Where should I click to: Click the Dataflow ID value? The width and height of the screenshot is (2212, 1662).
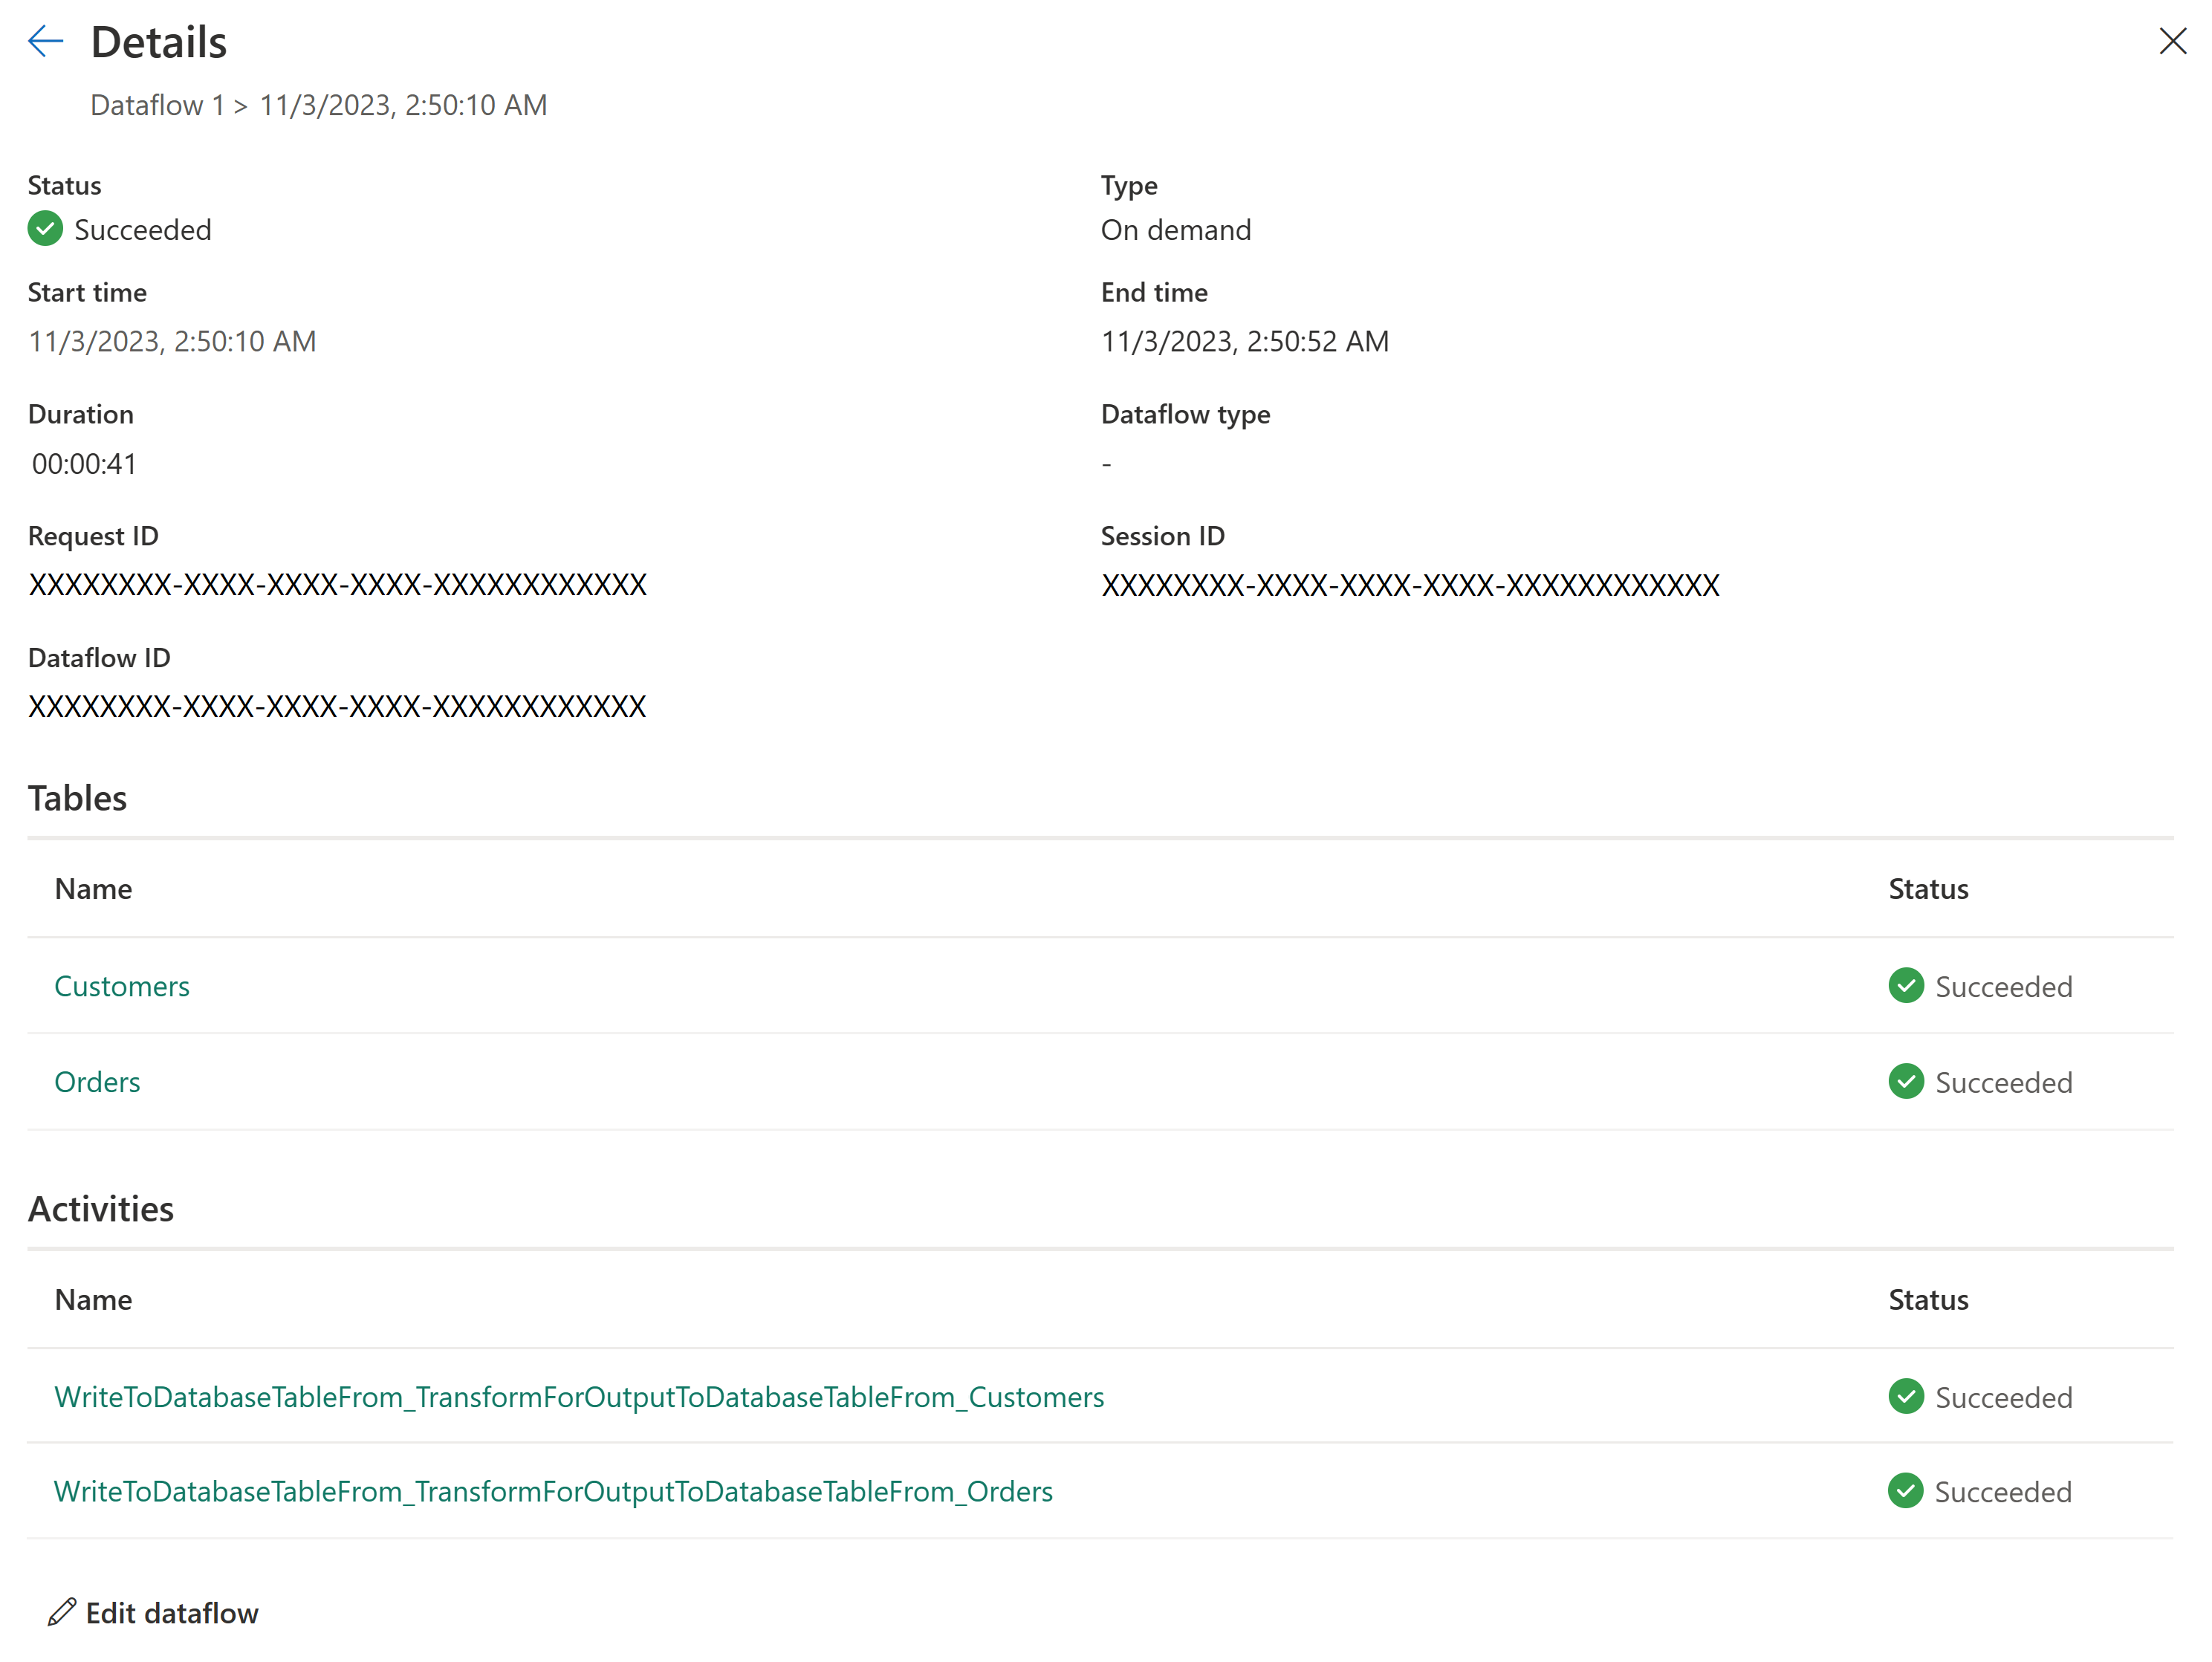coord(337,706)
